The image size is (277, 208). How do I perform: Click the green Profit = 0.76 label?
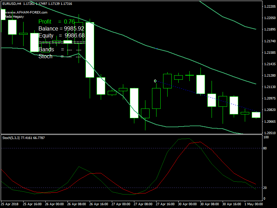tap(56, 22)
